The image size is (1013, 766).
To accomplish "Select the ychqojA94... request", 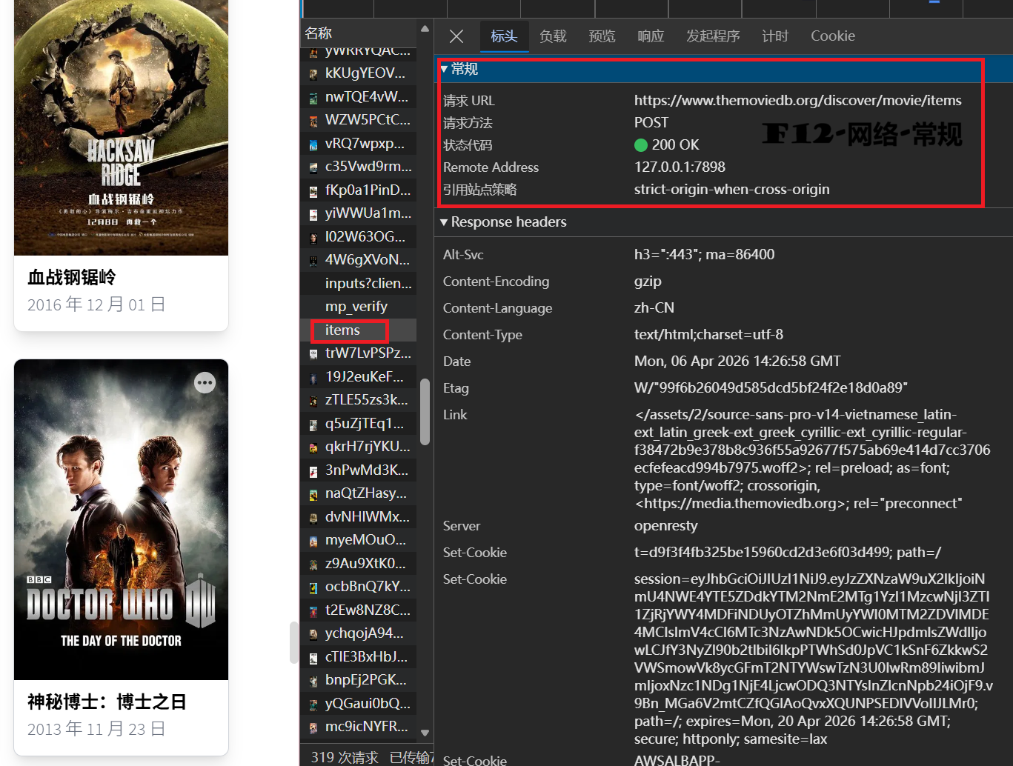I will point(359,633).
